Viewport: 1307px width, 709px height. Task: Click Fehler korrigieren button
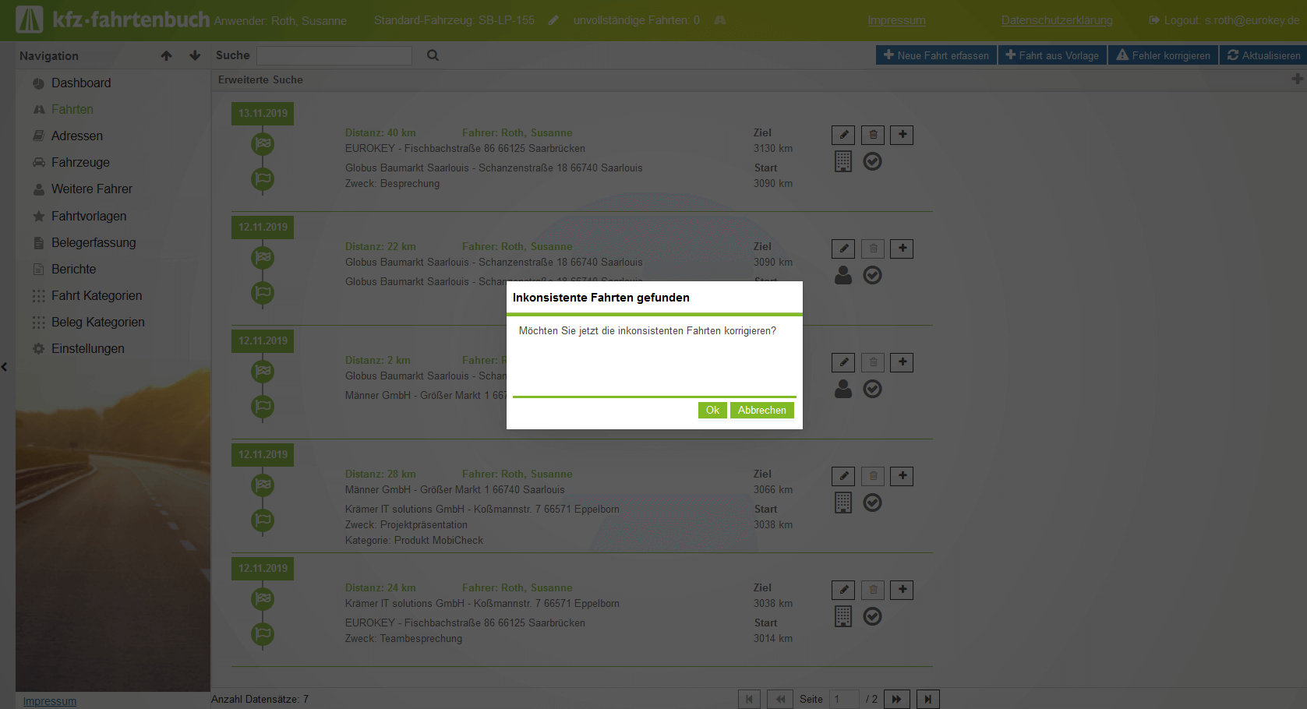pos(1163,55)
